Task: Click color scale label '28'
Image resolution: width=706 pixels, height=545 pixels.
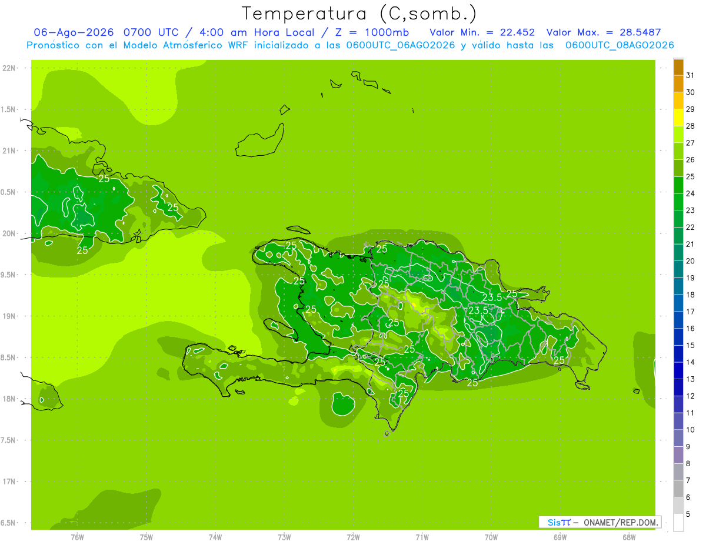Action: (690, 126)
